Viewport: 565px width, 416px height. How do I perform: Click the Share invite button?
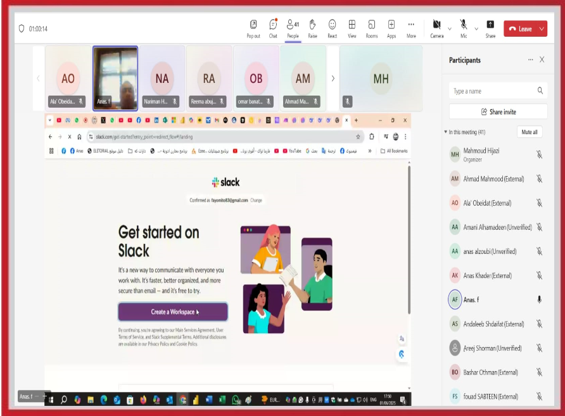click(x=498, y=111)
